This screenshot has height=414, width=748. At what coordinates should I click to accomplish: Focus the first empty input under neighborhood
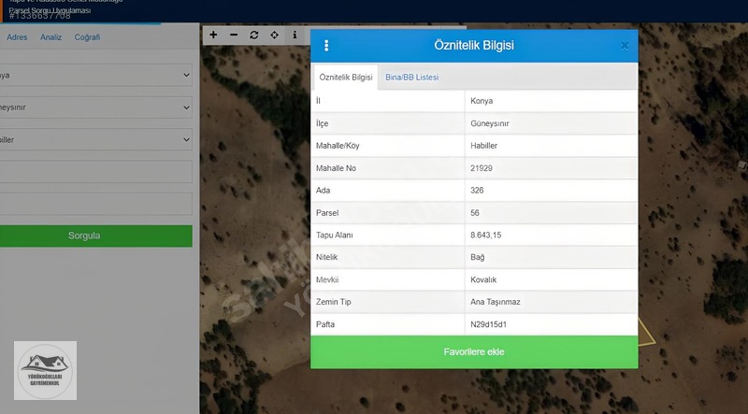pos(95,172)
